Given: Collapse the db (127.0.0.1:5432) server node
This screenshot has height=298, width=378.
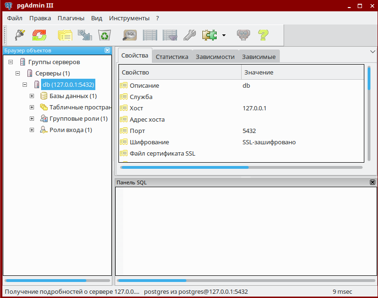Looking at the screenshot, I should pos(25,85).
